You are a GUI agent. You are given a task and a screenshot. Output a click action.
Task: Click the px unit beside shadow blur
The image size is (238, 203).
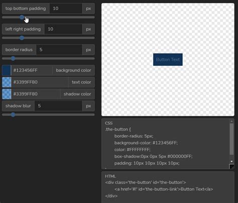88,106
